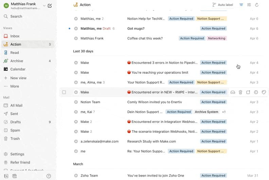
Task: Archive the hovered Make email
Action: tap(233, 92)
